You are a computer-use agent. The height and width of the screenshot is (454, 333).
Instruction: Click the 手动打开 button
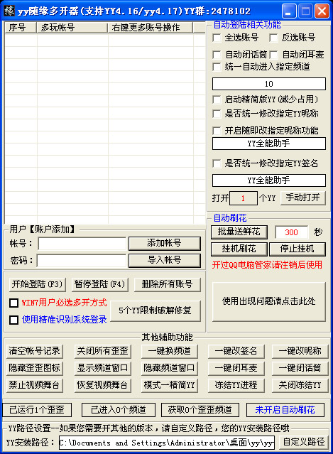303,198
